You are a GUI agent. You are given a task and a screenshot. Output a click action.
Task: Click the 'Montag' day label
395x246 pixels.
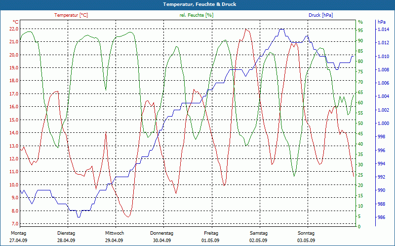coord(18,233)
